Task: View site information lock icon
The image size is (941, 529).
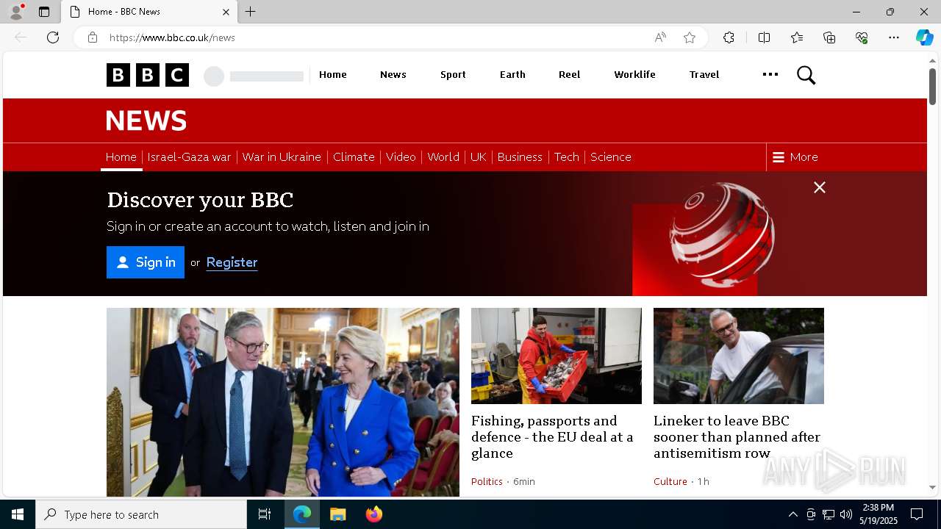Action: pyautogui.click(x=93, y=37)
